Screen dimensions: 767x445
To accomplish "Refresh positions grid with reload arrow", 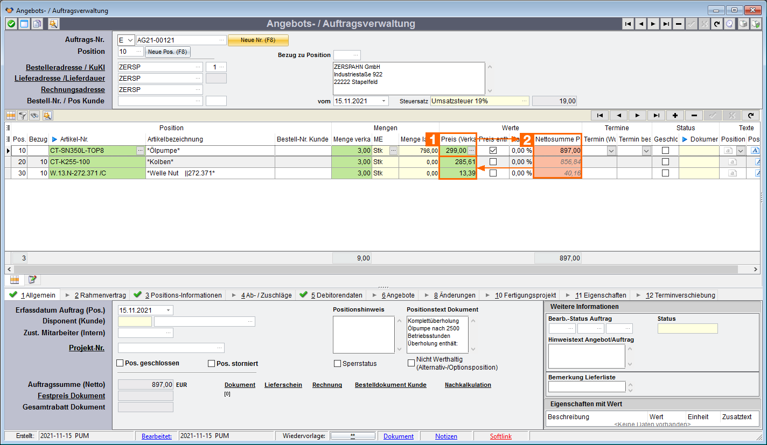I will (x=751, y=115).
